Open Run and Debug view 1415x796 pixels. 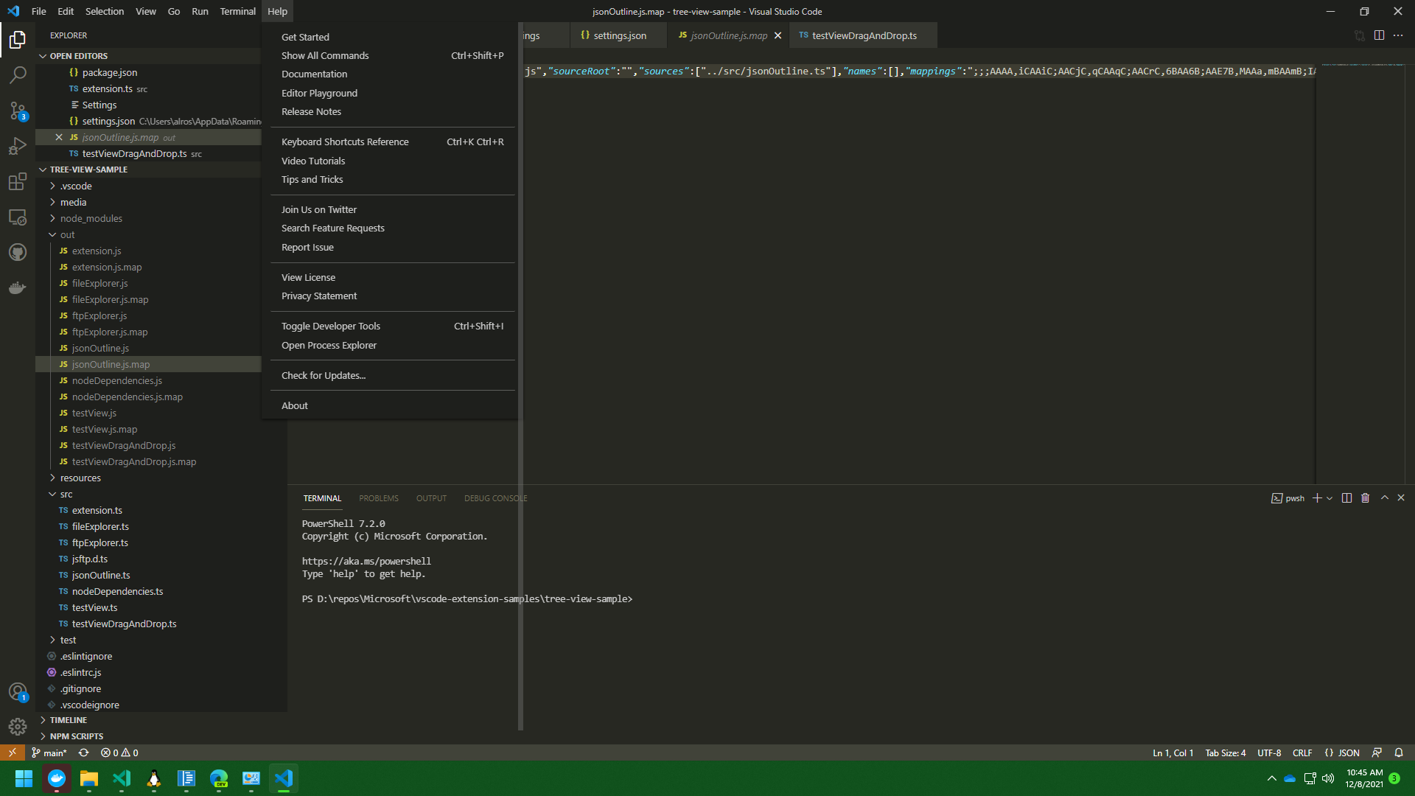pyautogui.click(x=18, y=147)
